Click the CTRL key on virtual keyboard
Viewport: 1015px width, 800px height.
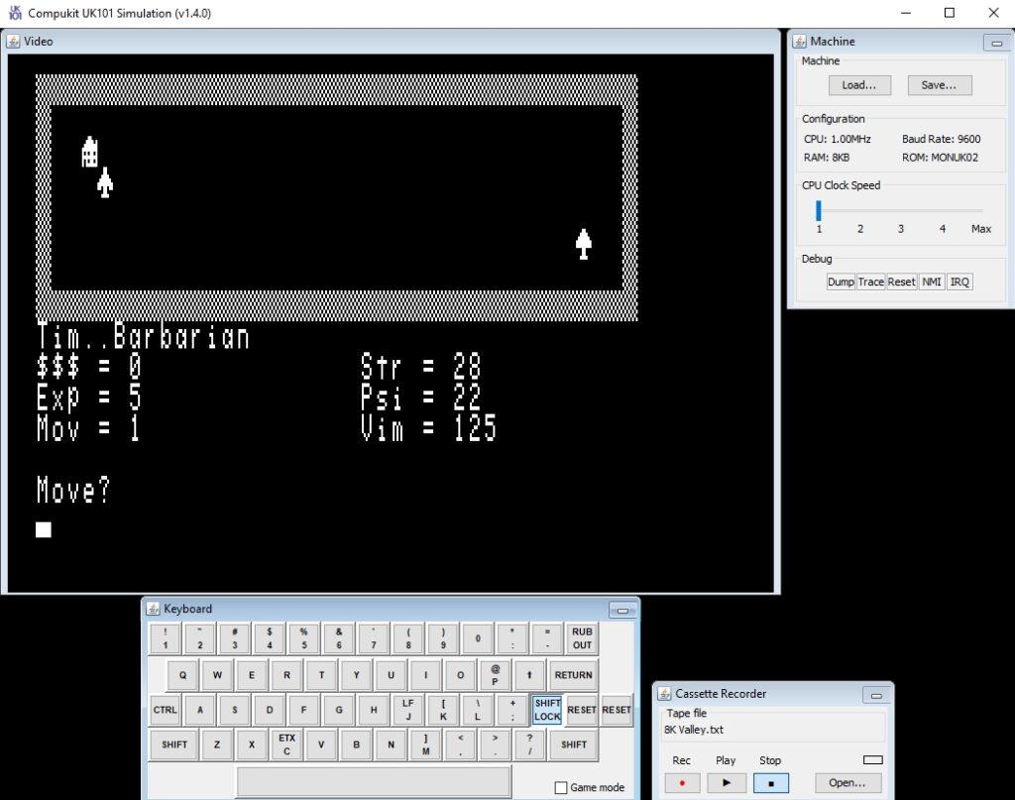pos(166,710)
